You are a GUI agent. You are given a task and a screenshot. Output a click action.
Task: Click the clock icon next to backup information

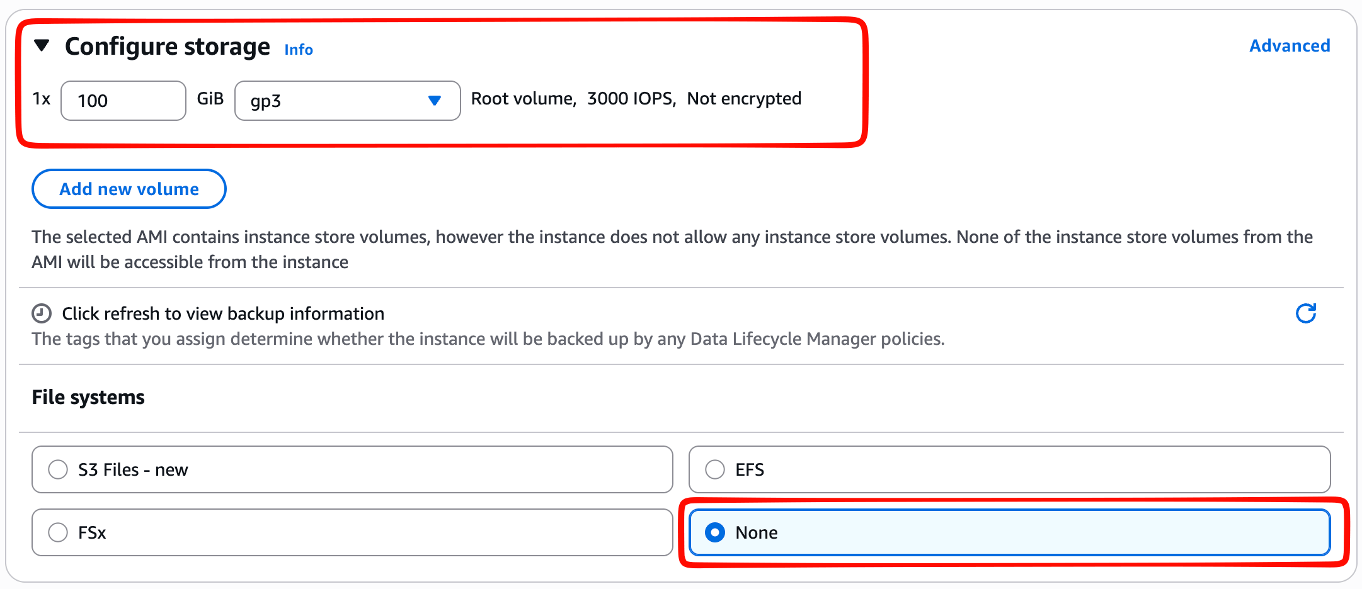42,313
